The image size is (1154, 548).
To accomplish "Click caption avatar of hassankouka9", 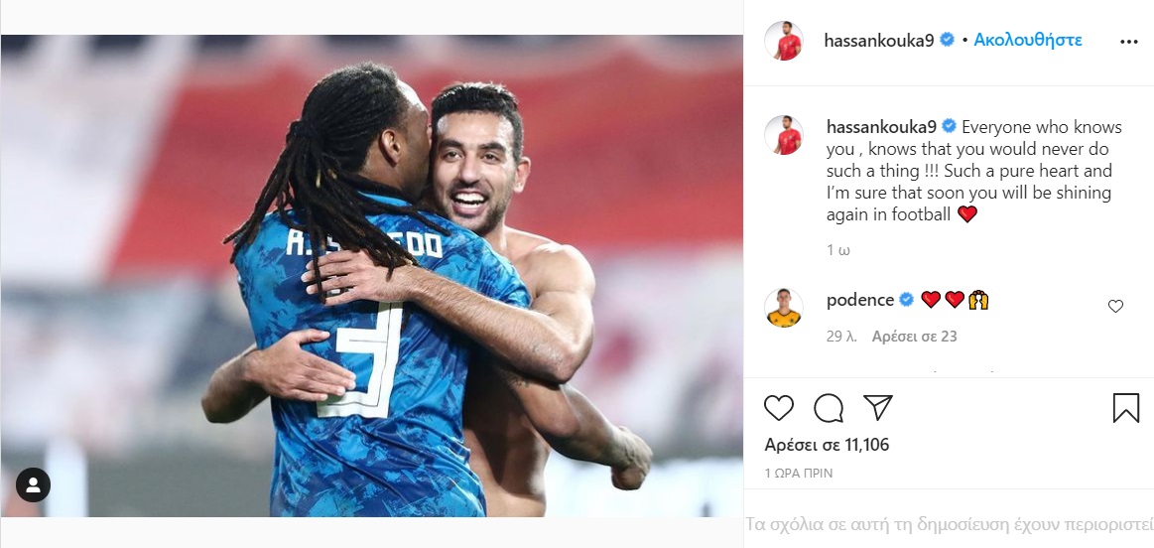I will coord(783,135).
